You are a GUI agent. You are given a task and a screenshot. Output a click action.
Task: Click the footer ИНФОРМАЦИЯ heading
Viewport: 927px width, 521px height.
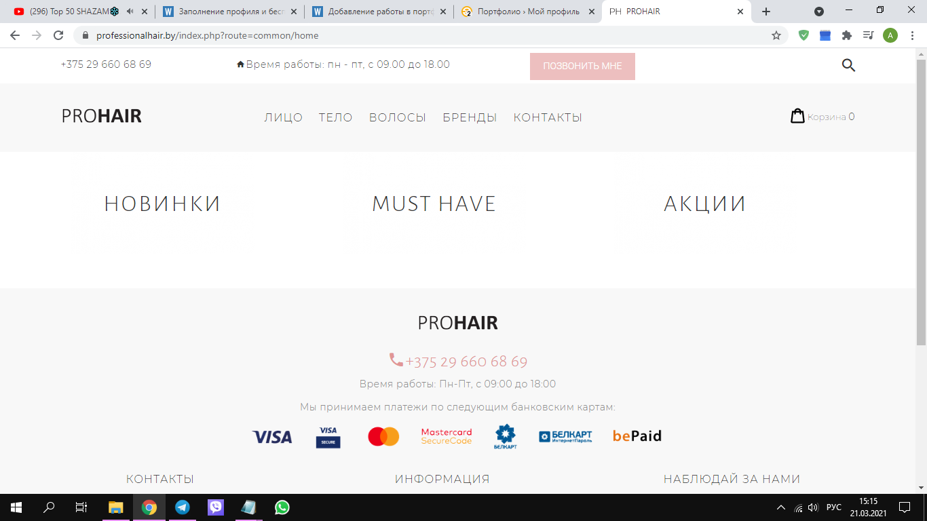coord(442,479)
